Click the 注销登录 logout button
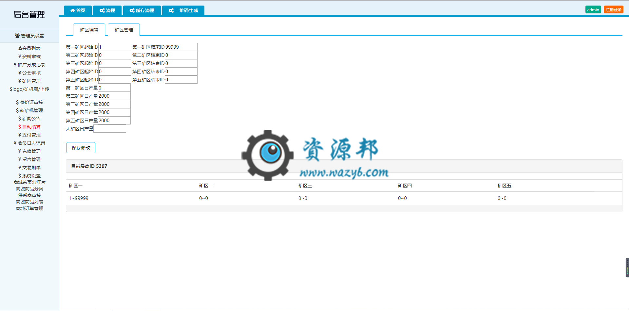The width and height of the screenshot is (629, 311). (613, 10)
